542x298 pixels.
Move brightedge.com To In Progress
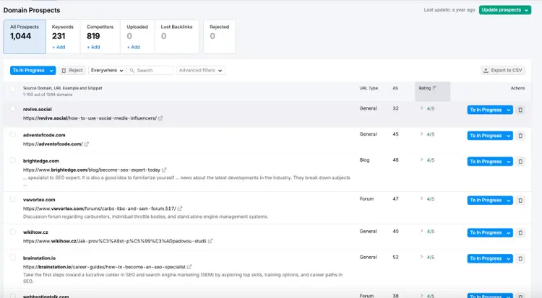pos(486,162)
